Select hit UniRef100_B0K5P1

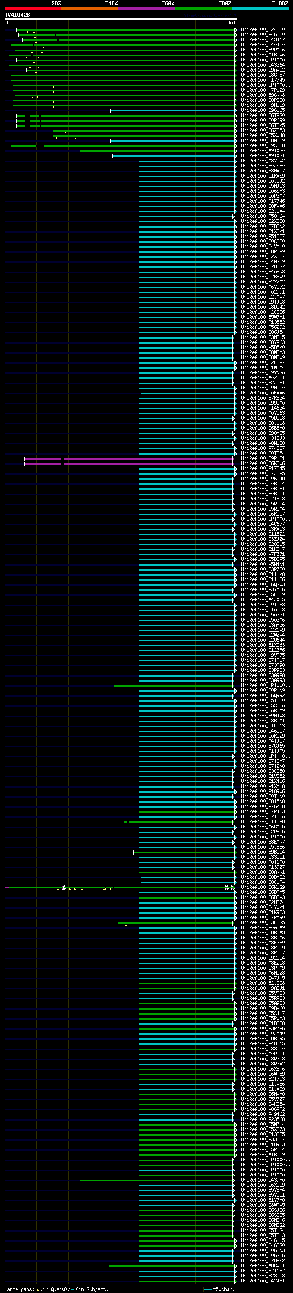pos(263,489)
